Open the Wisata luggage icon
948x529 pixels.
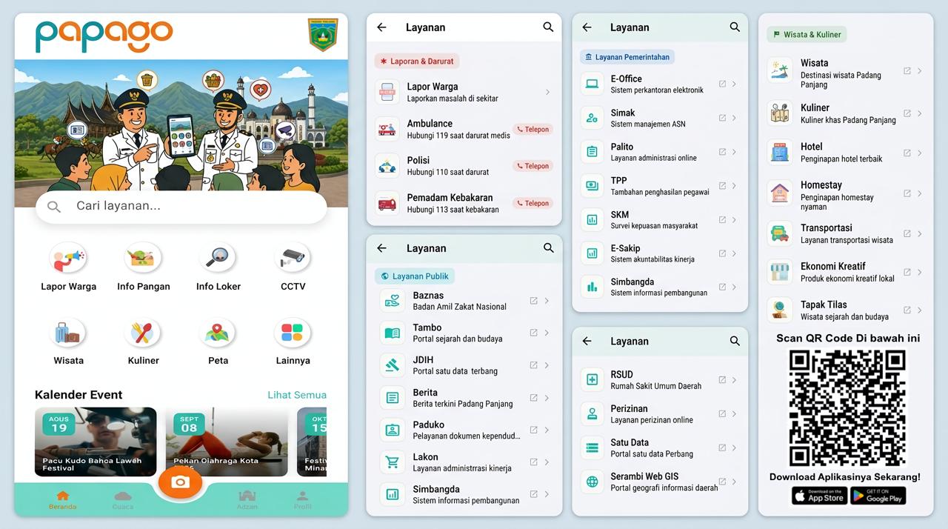click(68, 333)
